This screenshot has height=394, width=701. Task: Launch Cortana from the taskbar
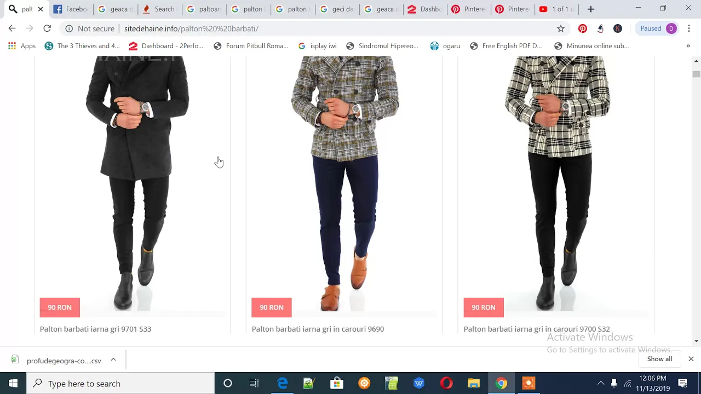(x=228, y=384)
